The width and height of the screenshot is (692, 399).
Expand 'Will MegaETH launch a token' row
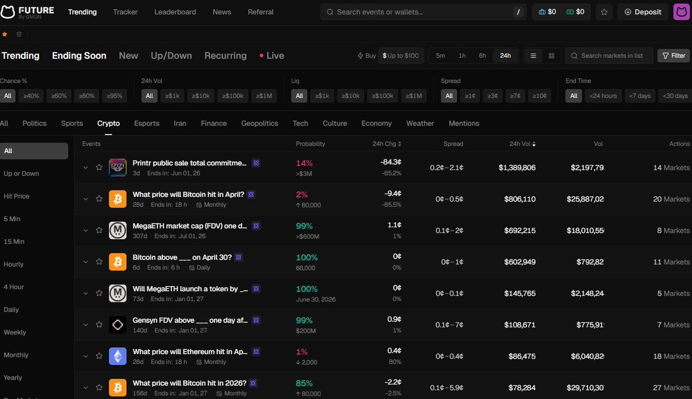pyautogui.click(x=85, y=293)
